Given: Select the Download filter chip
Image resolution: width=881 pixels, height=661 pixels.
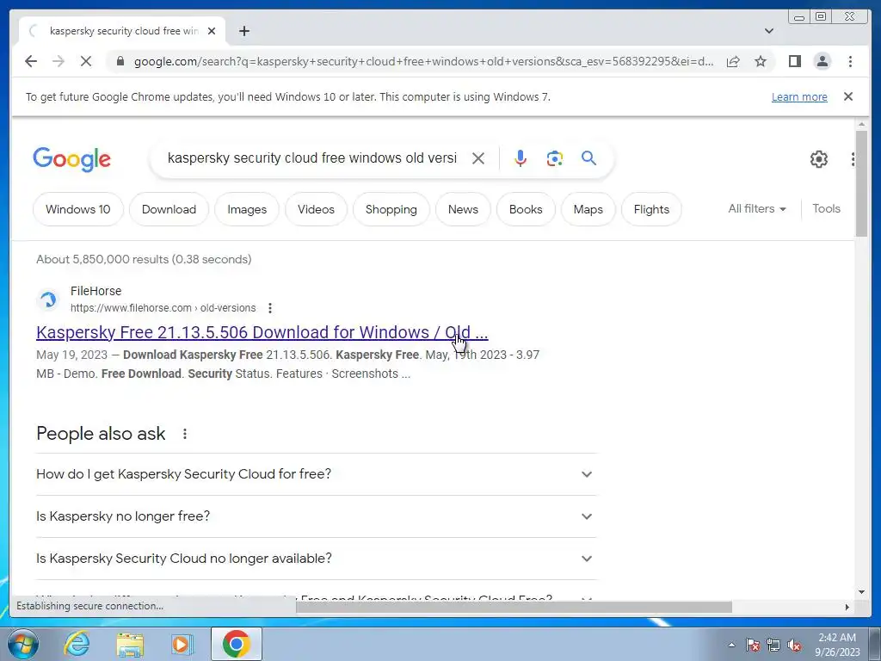Looking at the screenshot, I should 169,209.
